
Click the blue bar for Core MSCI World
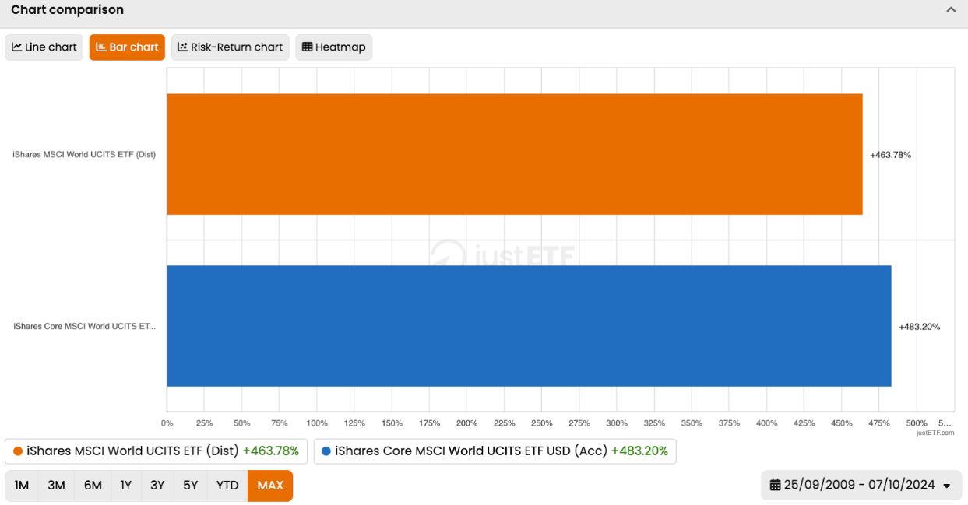point(529,326)
